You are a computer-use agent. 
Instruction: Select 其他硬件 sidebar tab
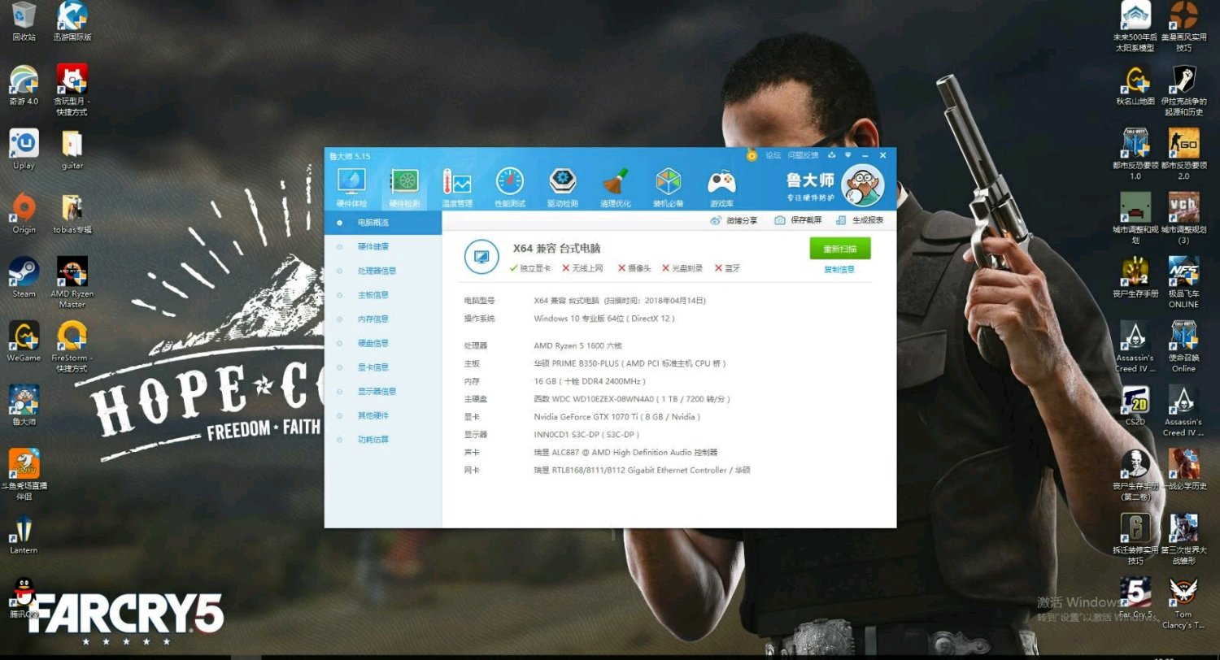383,415
